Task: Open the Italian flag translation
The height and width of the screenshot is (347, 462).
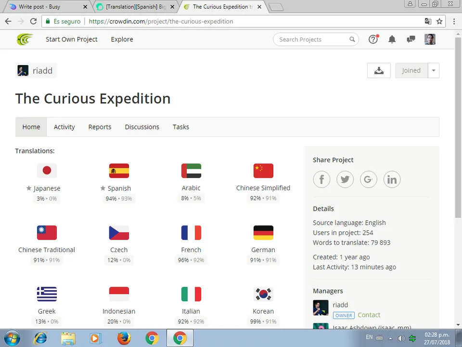Action: tap(191, 294)
